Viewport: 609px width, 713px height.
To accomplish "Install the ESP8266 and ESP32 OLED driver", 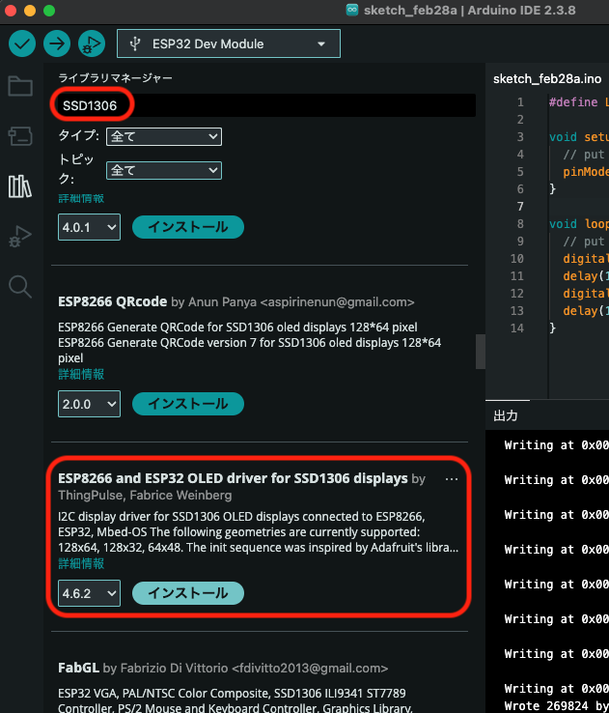I will [x=187, y=593].
